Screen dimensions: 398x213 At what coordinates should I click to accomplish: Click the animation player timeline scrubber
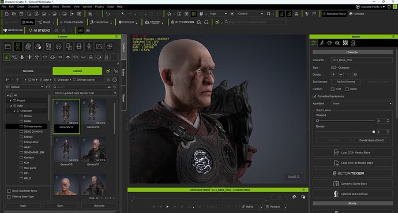click(133, 198)
